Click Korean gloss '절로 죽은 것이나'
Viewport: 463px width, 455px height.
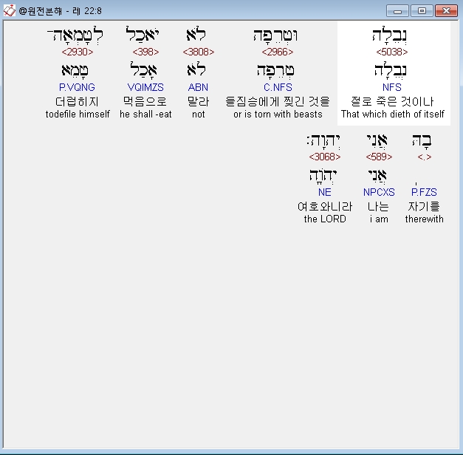[392, 101]
